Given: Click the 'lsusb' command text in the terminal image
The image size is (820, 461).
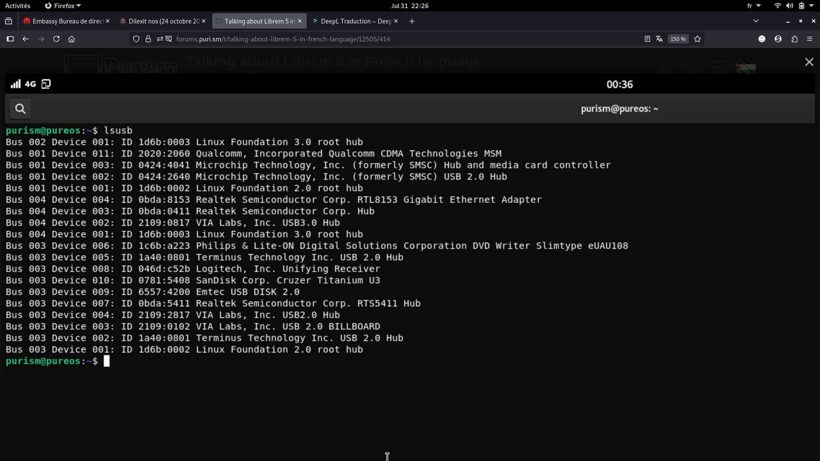Looking at the screenshot, I should tap(118, 131).
